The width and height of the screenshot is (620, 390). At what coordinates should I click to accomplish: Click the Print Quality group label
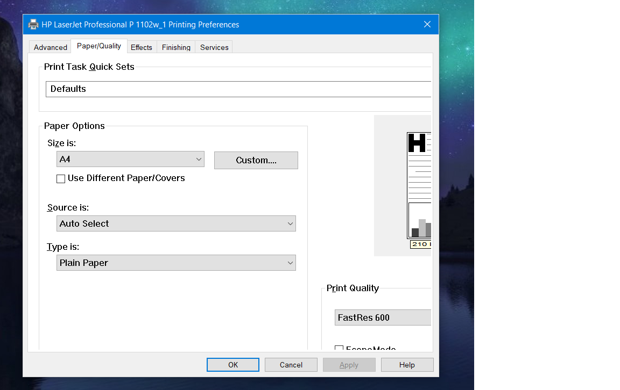coord(353,288)
